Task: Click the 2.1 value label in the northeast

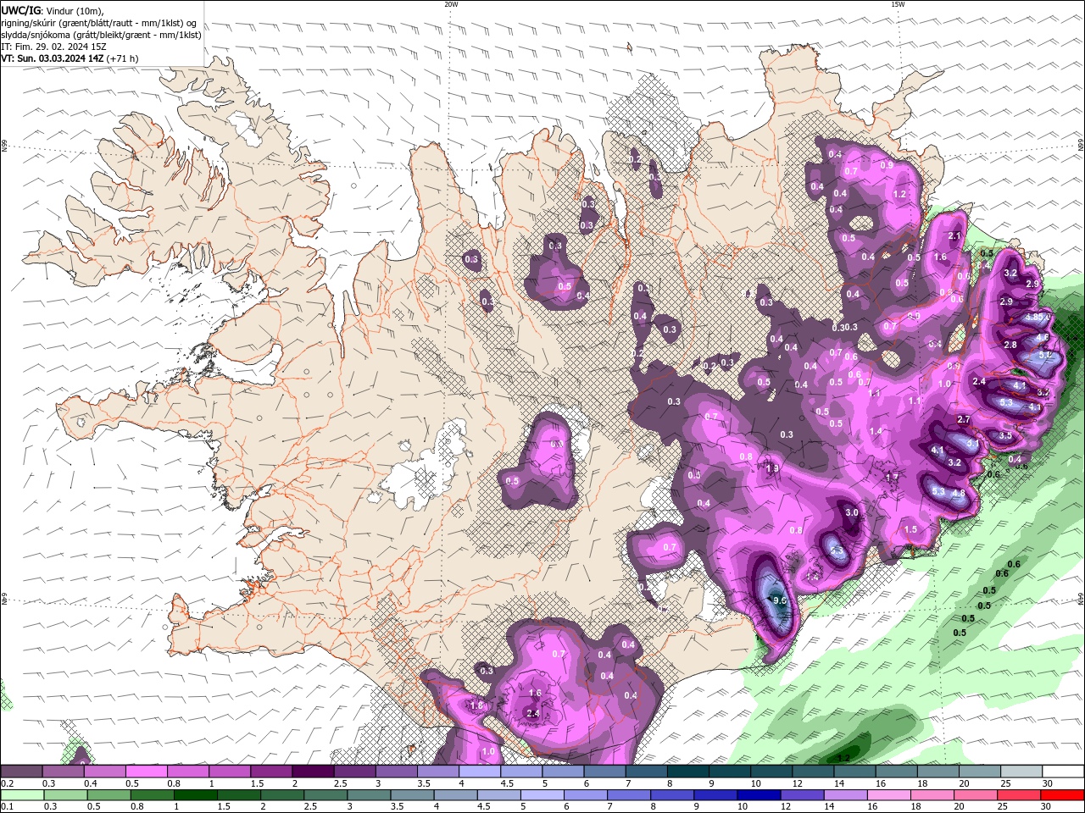Action: 954,236
